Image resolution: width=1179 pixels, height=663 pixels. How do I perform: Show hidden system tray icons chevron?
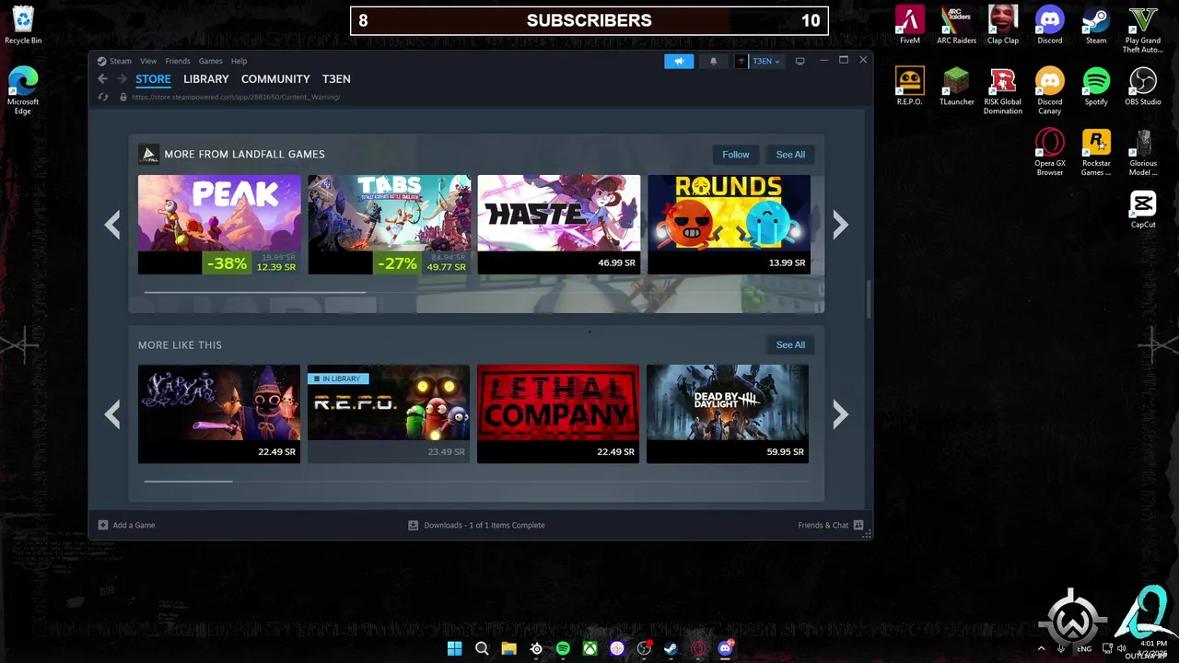point(1042,648)
